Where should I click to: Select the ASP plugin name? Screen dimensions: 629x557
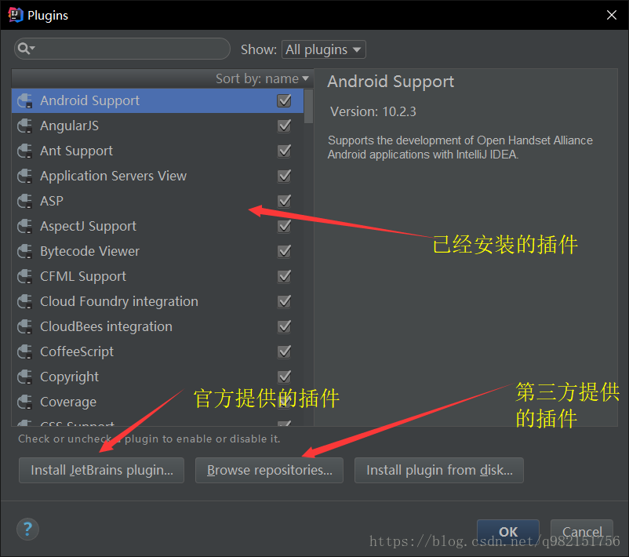click(x=52, y=201)
